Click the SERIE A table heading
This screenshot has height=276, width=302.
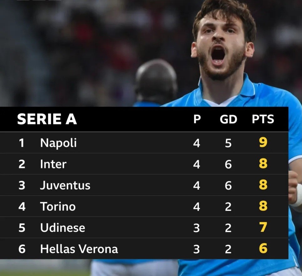[47, 119]
